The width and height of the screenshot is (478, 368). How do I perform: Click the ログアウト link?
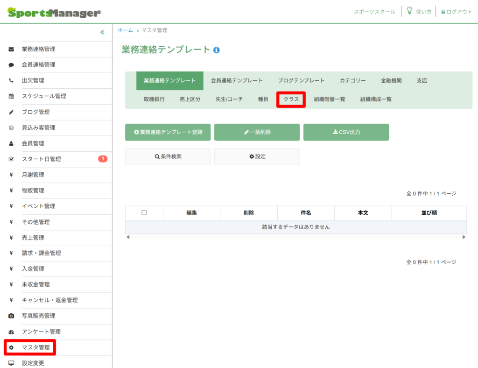(x=457, y=12)
